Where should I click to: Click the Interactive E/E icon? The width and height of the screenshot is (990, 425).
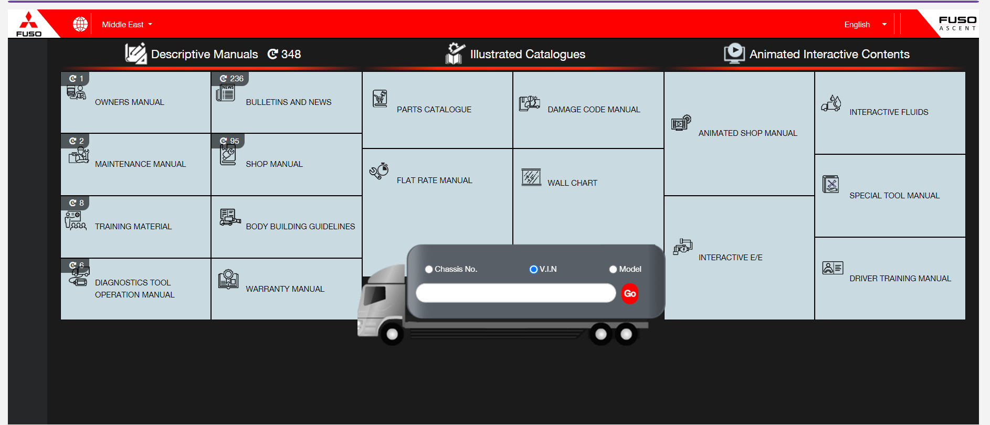(682, 247)
